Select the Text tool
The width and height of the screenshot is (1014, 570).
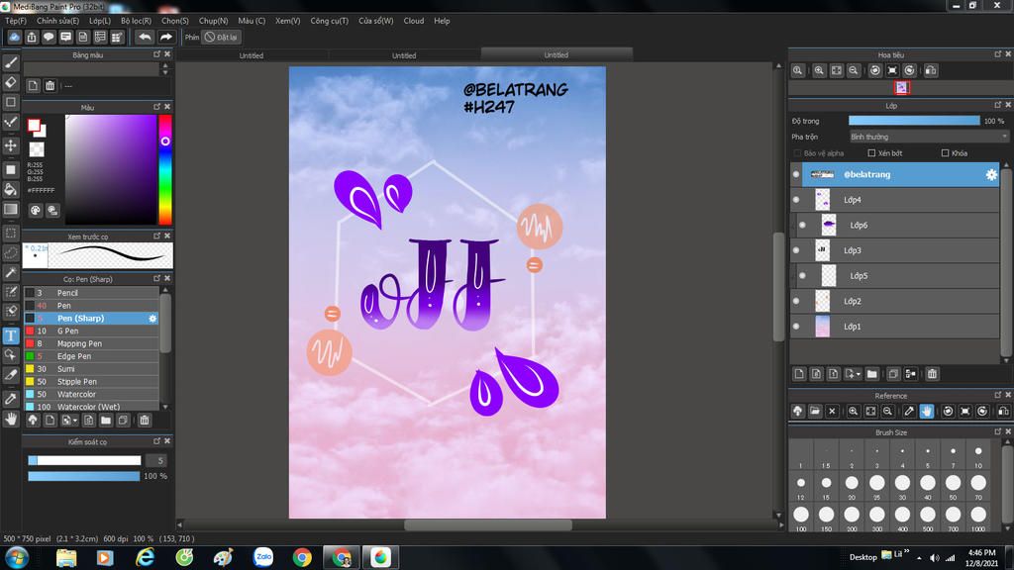(x=11, y=334)
